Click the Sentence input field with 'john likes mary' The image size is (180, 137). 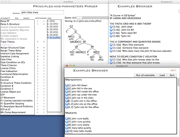click(x=42, y=12)
